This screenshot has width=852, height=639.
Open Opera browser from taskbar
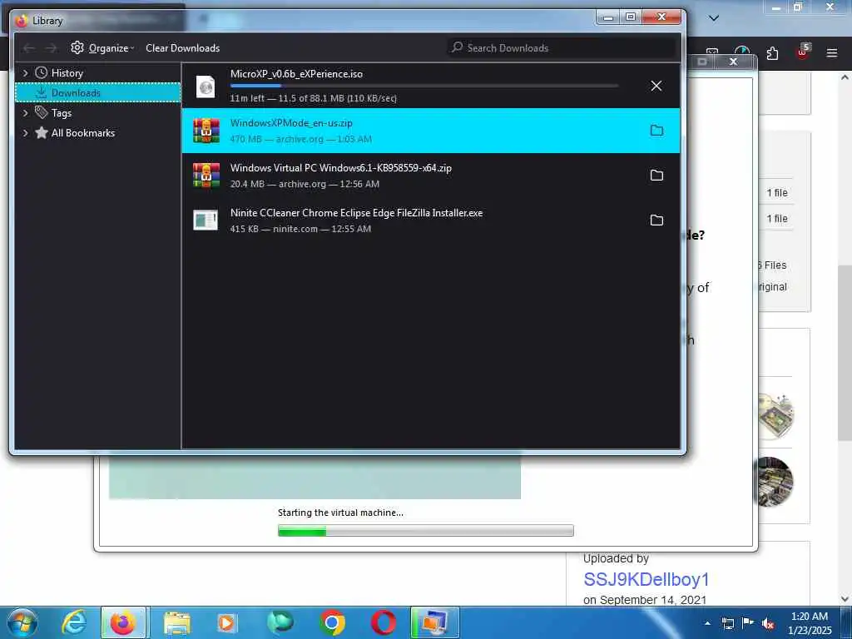click(x=384, y=622)
